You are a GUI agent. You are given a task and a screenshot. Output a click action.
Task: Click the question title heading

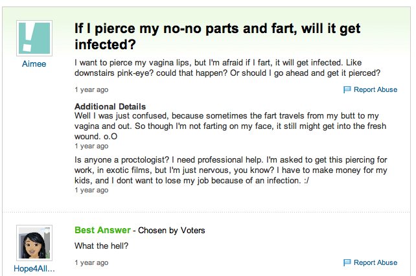(217, 37)
